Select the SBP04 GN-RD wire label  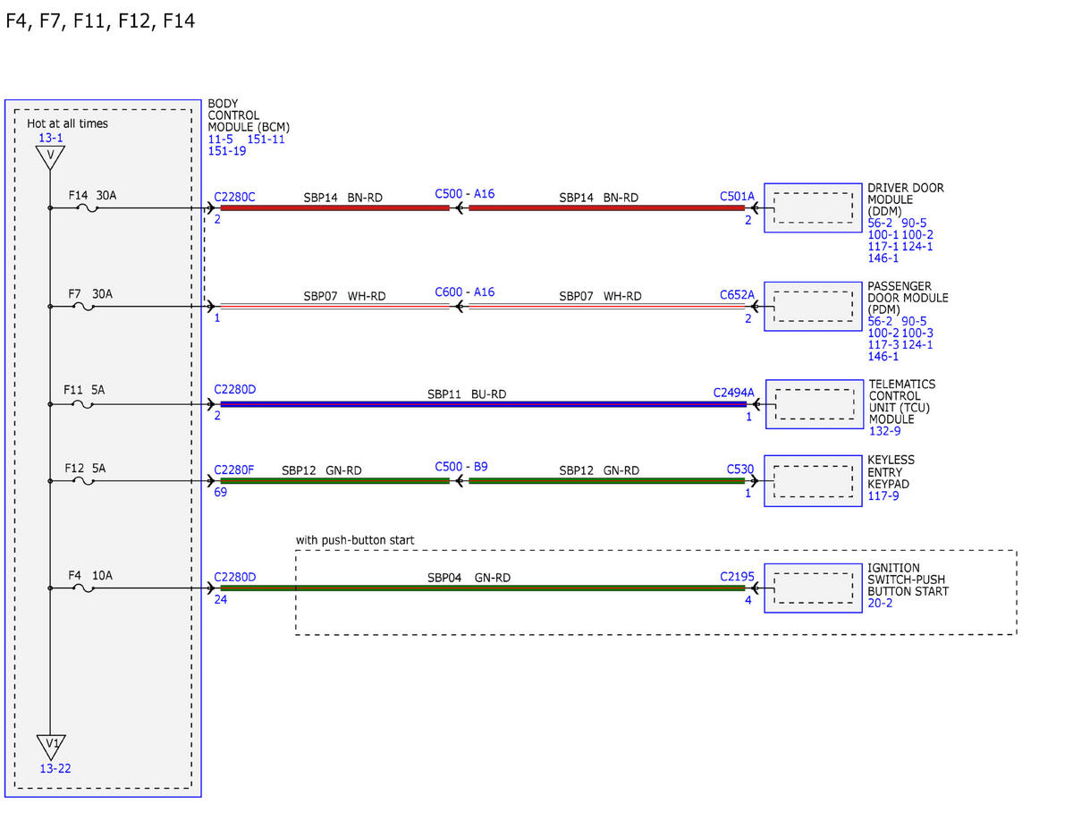pos(469,578)
